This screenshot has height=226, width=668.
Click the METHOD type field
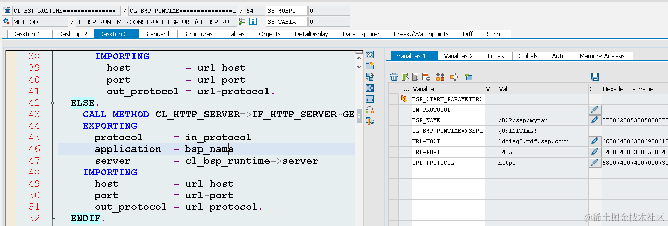tap(39, 22)
